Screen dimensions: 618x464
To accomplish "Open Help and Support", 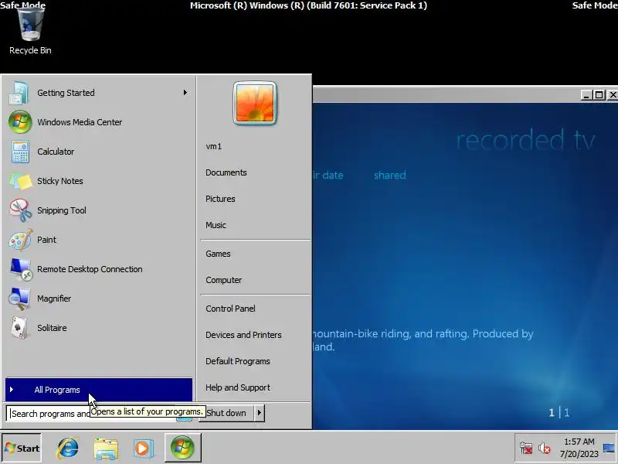I will [x=238, y=388].
